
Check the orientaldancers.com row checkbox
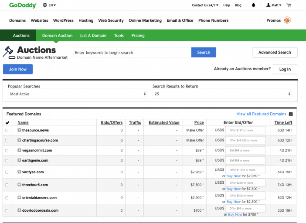[x=7, y=198]
